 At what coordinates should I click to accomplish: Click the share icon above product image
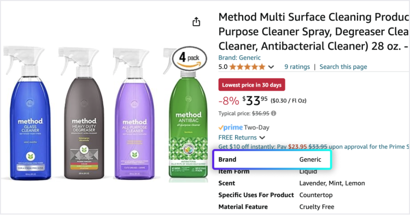(x=196, y=22)
